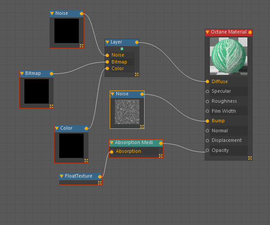The image size is (270, 225).
Task: Click the Film Width label
Action: (x=224, y=111)
